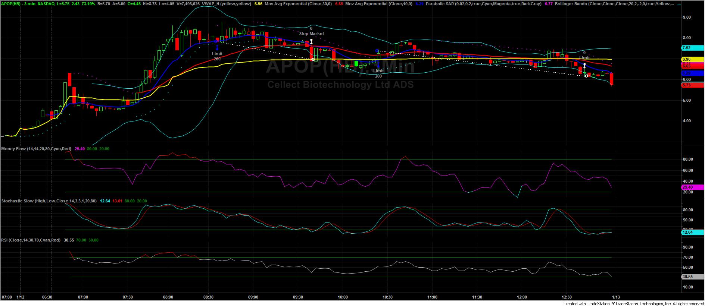Select the 60.00 label on Money Flow axis

[687, 170]
